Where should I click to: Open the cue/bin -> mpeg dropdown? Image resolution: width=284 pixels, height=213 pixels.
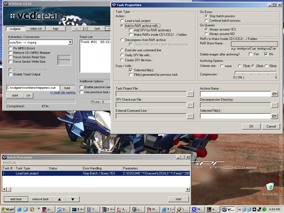coord(70,42)
